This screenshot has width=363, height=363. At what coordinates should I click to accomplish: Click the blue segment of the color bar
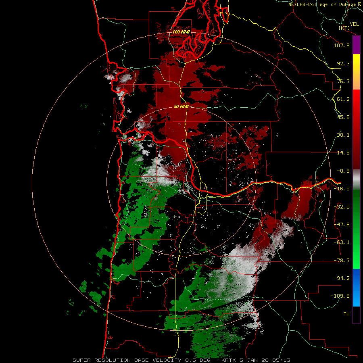[x=356, y=288]
